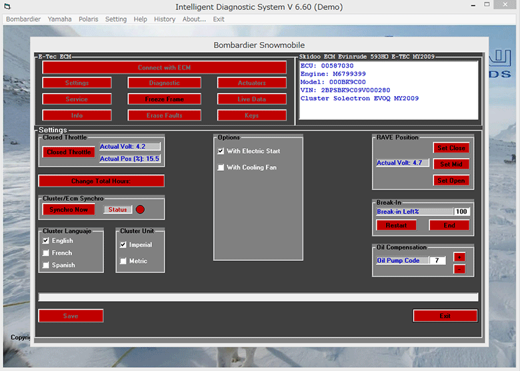Click the Oil Pump Code value field
Screen dimensions: 520x371
coord(437,260)
